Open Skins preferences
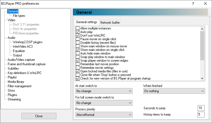The width and height of the screenshot is (212, 123). (x=11, y=91)
